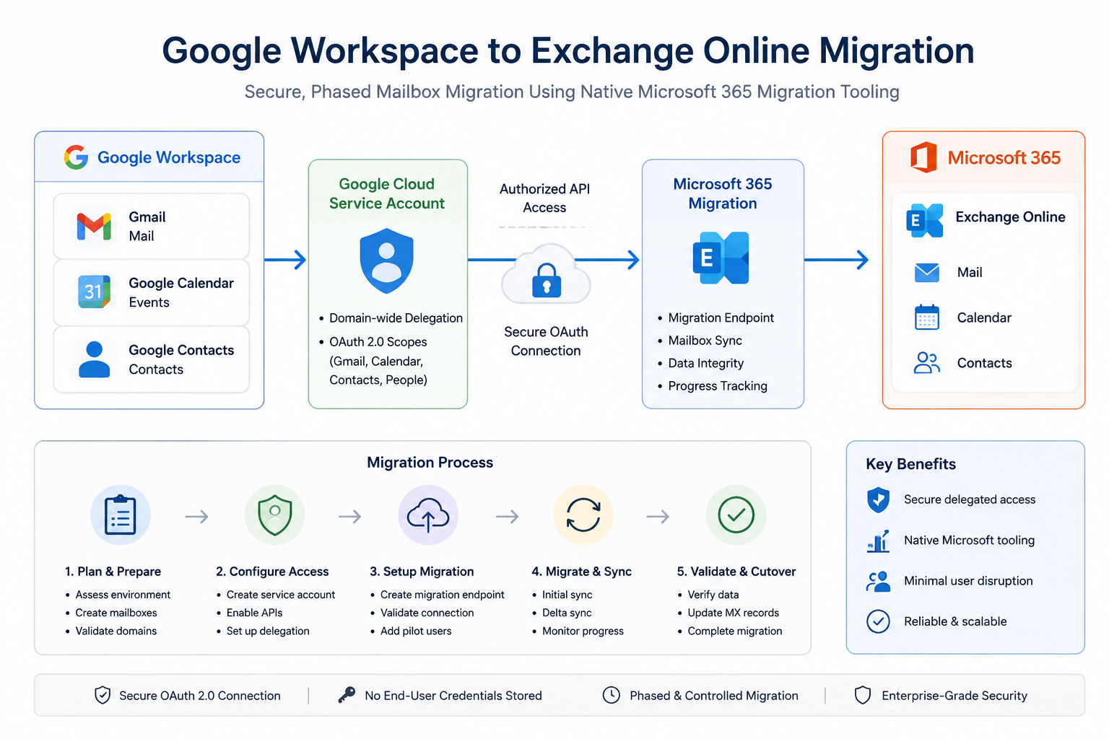Select the Gmail Mail card

[152, 226]
